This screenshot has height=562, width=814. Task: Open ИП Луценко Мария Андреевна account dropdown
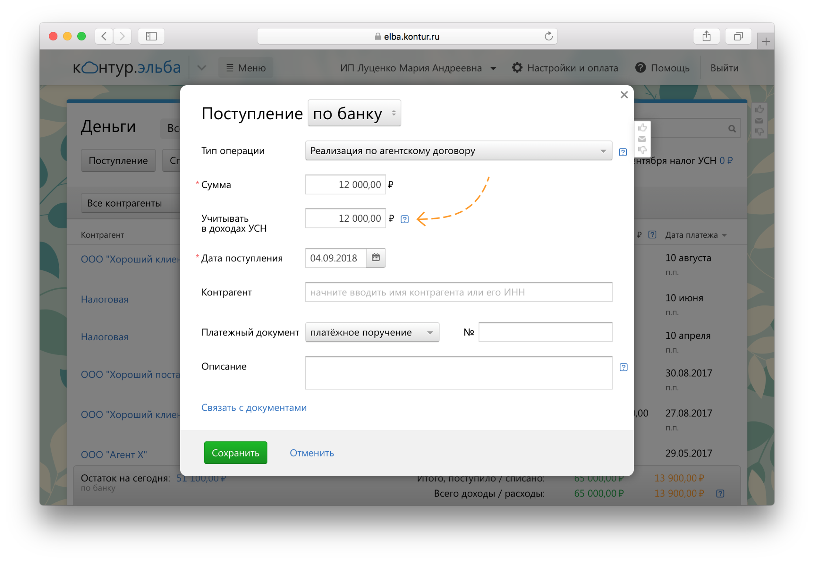pyautogui.click(x=418, y=68)
